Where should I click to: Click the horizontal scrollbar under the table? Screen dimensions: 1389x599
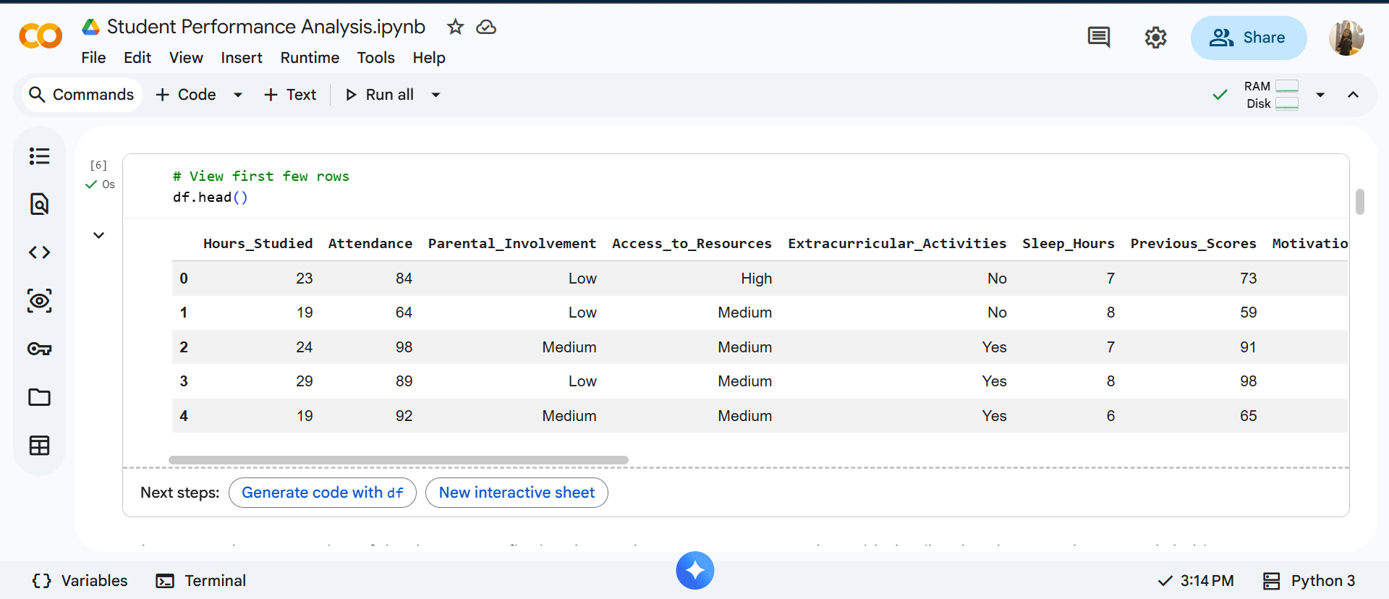pos(398,460)
